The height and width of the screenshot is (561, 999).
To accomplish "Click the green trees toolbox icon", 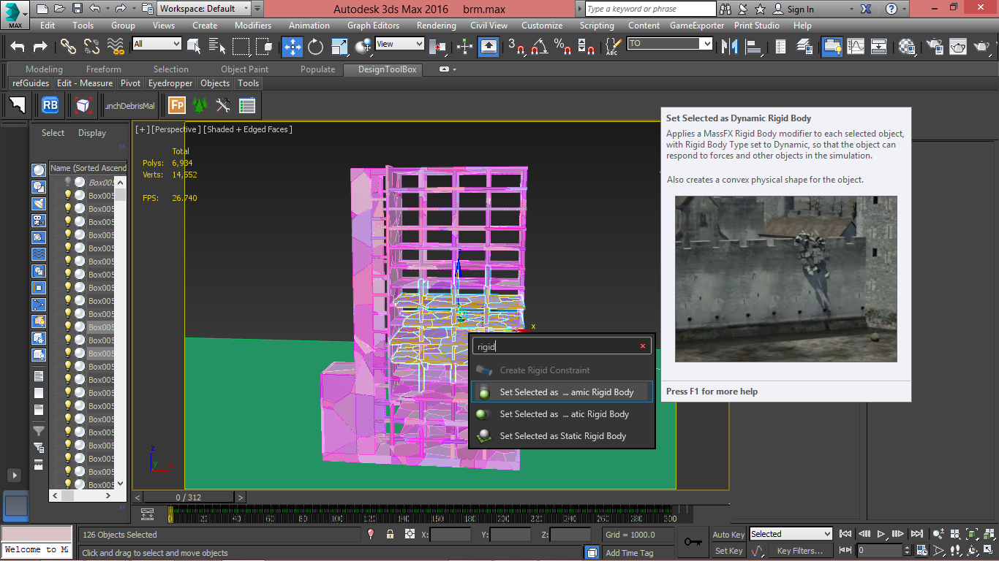I will coord(200,105).
